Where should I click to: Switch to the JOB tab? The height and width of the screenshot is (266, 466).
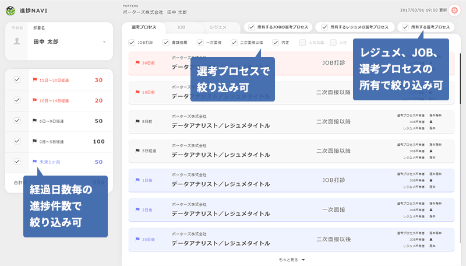pos(181,27)
